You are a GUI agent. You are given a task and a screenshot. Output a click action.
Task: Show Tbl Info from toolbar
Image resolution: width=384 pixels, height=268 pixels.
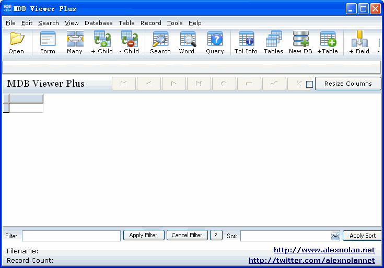(246, 42)
